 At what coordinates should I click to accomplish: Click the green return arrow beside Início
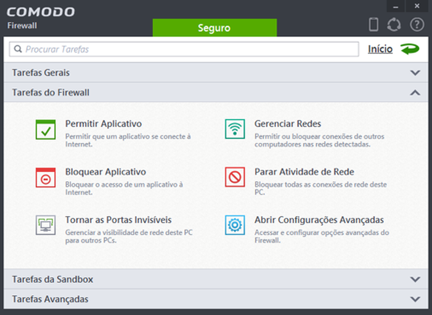coord(410,49)
